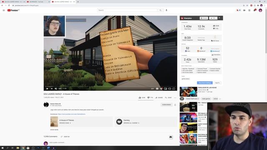
Task: Select the All filter chip
Action: 182,99
